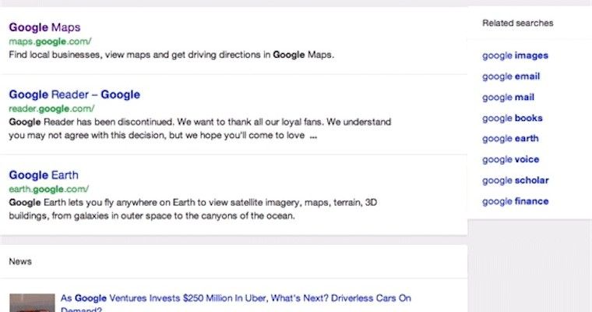The width and height of the screenshot is (592, 312).
Task: Open Google Ventures Uber news headline
Action: [x=235, y=303]
